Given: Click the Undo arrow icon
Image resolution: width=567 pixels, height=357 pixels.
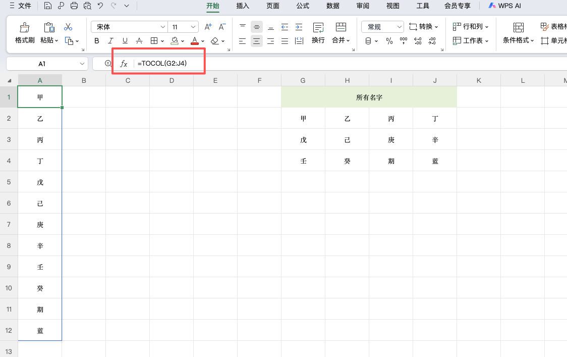Looking at the screenshot, I should (100, 6).
